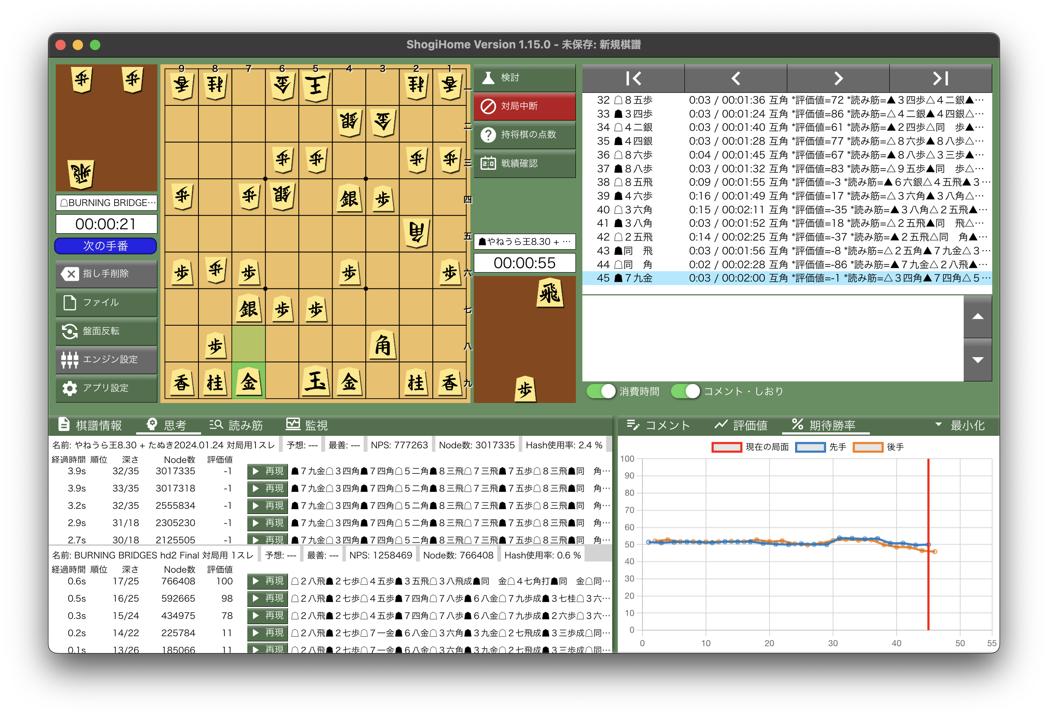The width and height of the screenshot is (1048, 717).
Task: Click the first 再現 replay button
Action: click(268, 471)
